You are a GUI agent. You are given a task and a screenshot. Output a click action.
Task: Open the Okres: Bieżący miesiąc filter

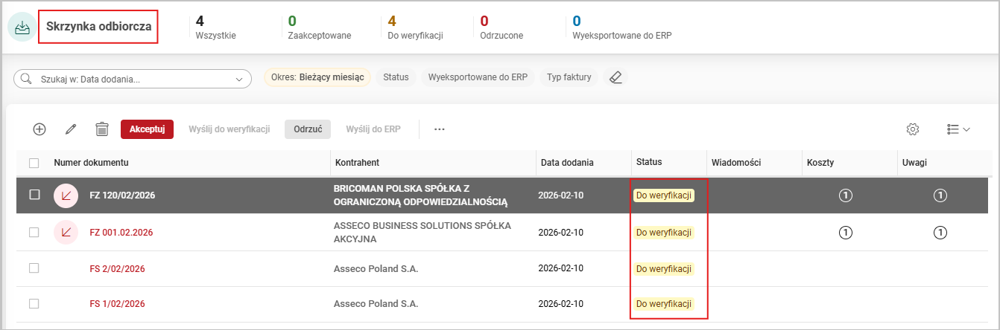(x=317, y=77)
